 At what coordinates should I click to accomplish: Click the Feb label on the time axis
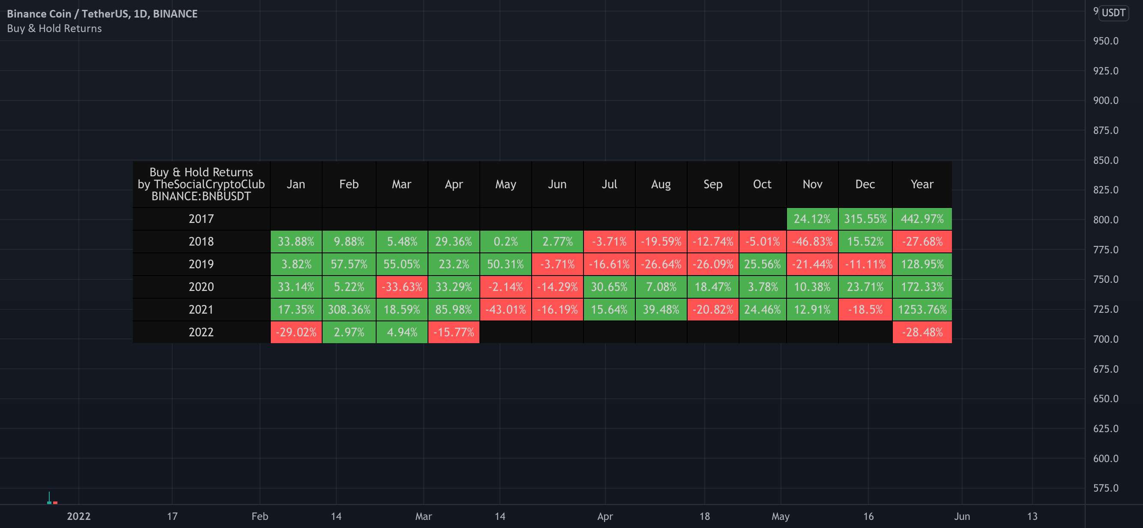pos(260,516)
